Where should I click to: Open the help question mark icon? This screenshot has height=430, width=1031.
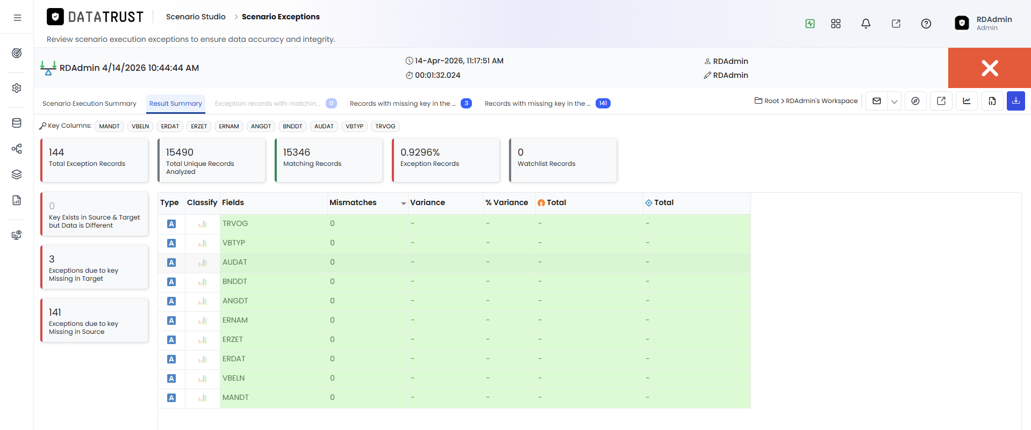[x=926, y=24]
